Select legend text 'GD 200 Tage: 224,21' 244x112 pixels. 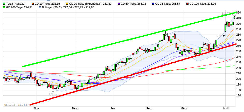(19, 7)
